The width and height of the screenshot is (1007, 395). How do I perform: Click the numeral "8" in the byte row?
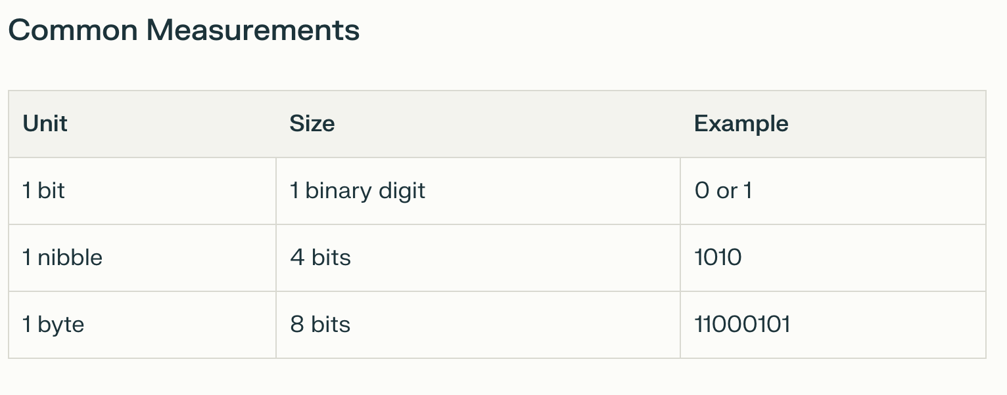pyautogui.click(x=297, y=325)
